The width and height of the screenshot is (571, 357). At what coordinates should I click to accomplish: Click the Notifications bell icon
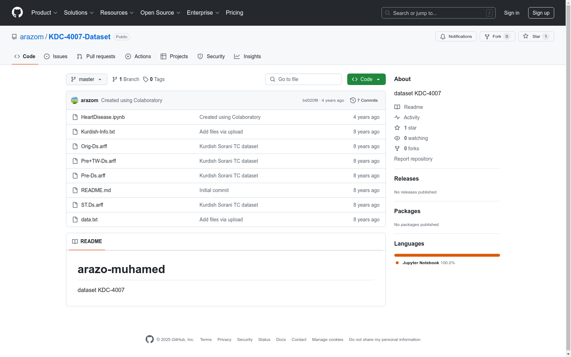[443, 36]
